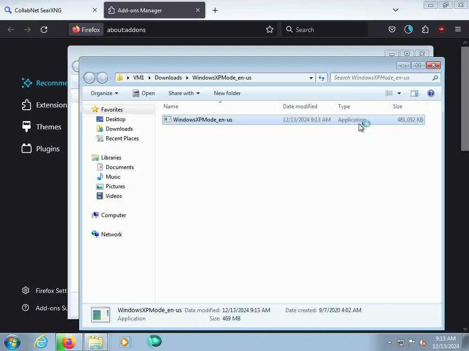
Task: Go forward one page in Firefox
Action: pyautogui.click(x=27, y=30)
